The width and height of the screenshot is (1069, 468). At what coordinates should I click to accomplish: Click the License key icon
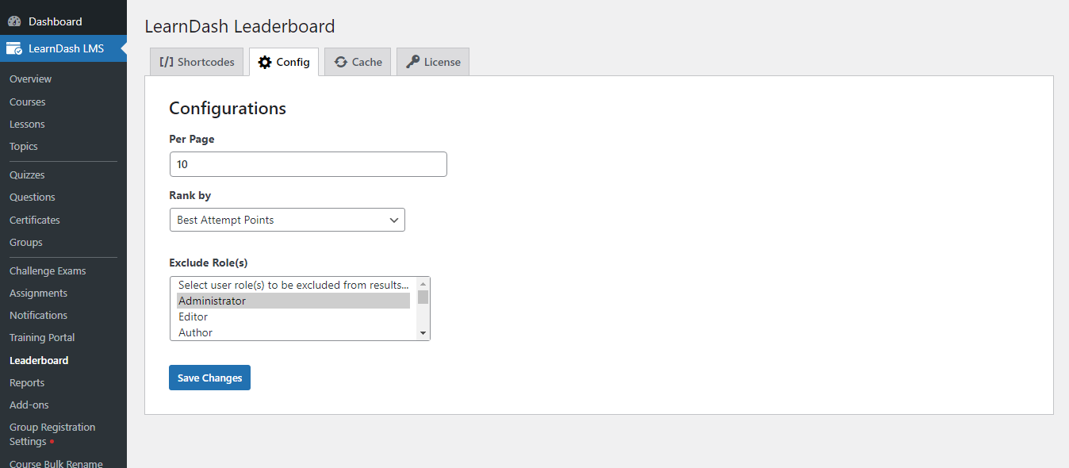tap(413, 62)
